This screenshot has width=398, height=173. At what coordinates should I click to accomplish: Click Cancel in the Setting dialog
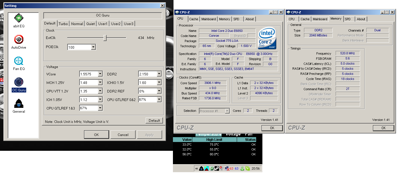pyautogui.click(x=123, y=135)
